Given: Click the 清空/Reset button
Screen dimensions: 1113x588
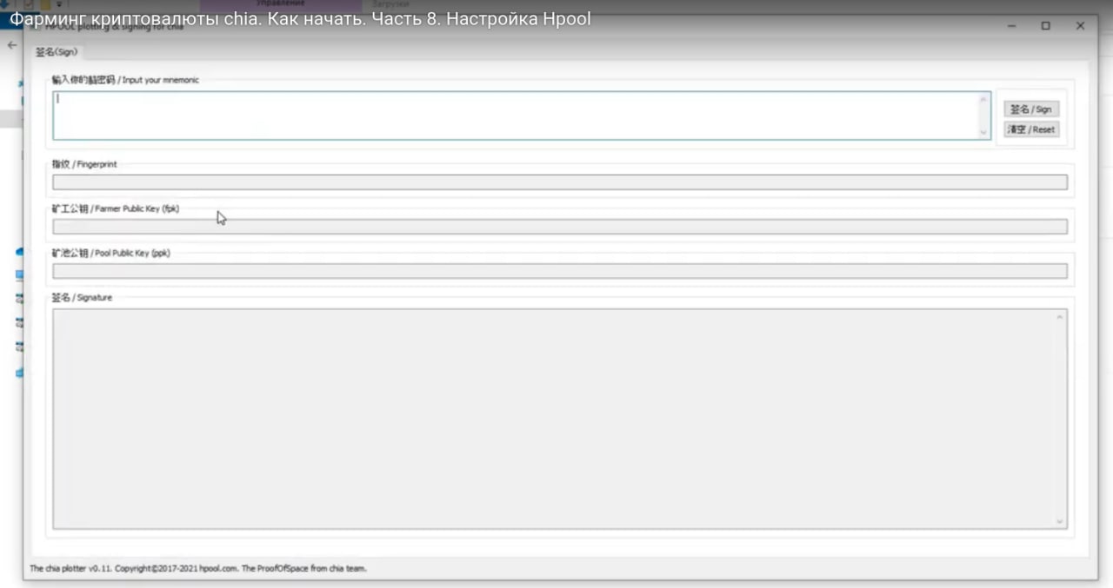Looking at the screenshot, I should click(x=1031, y=129).
